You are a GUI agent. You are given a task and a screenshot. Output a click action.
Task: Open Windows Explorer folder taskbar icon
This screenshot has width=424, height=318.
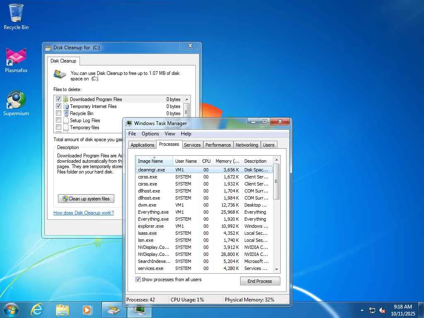pyautogui.click(x=63, y=309)
